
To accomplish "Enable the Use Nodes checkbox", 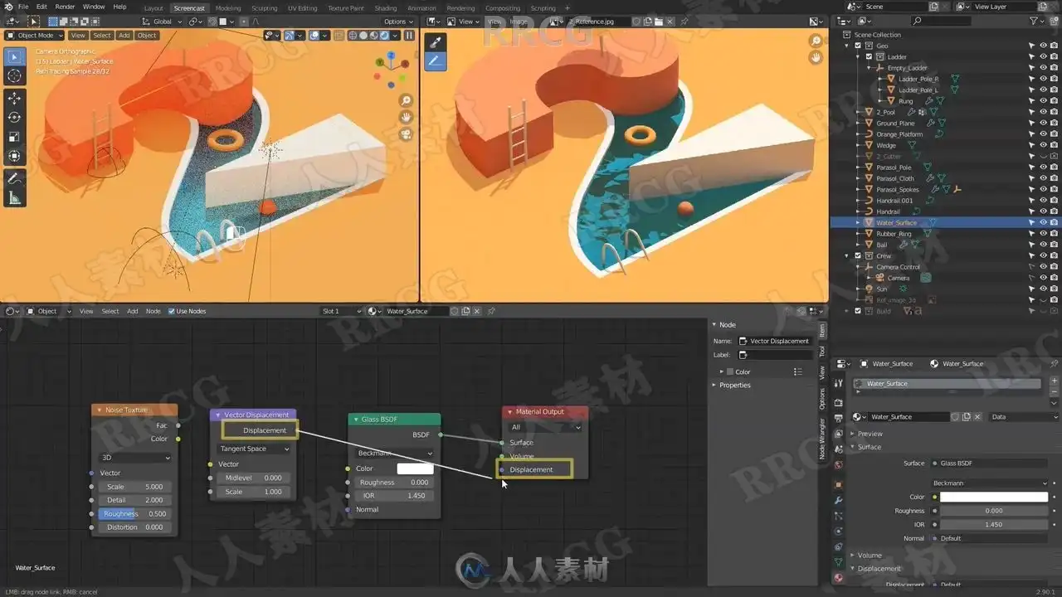I will tap(172, 311).
